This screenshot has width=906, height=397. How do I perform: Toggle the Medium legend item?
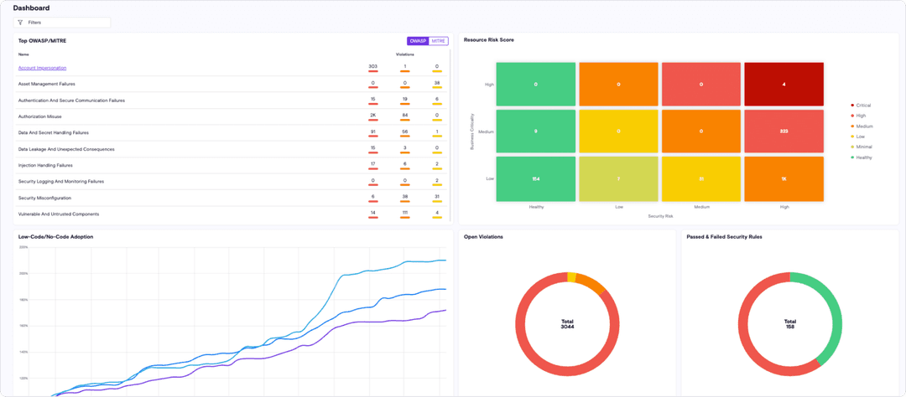click(863, 126)
